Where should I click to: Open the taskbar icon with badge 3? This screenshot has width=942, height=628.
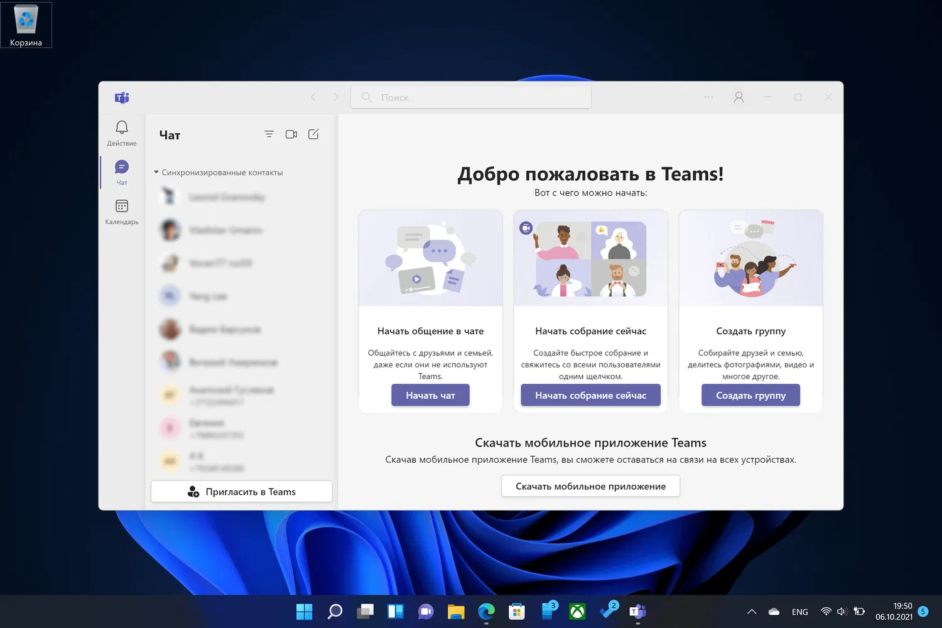click(548, 610)
